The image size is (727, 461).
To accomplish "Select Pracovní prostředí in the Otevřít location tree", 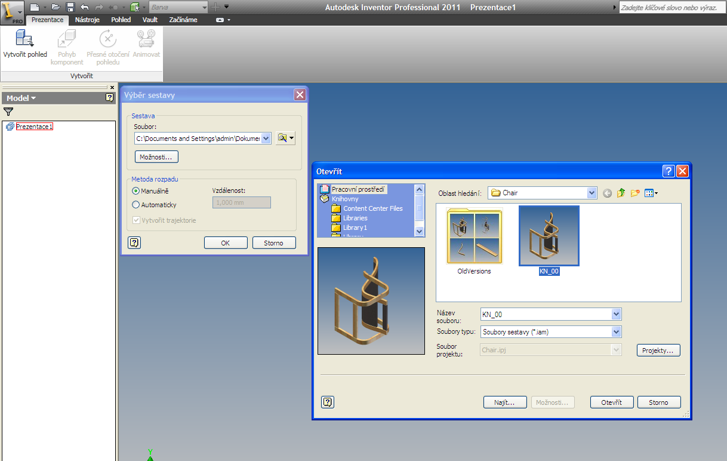I will (359, 189).
